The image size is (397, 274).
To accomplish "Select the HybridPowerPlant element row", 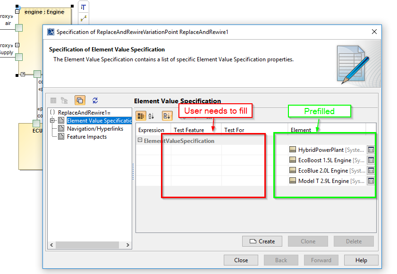I will click(x=256, y=150).
